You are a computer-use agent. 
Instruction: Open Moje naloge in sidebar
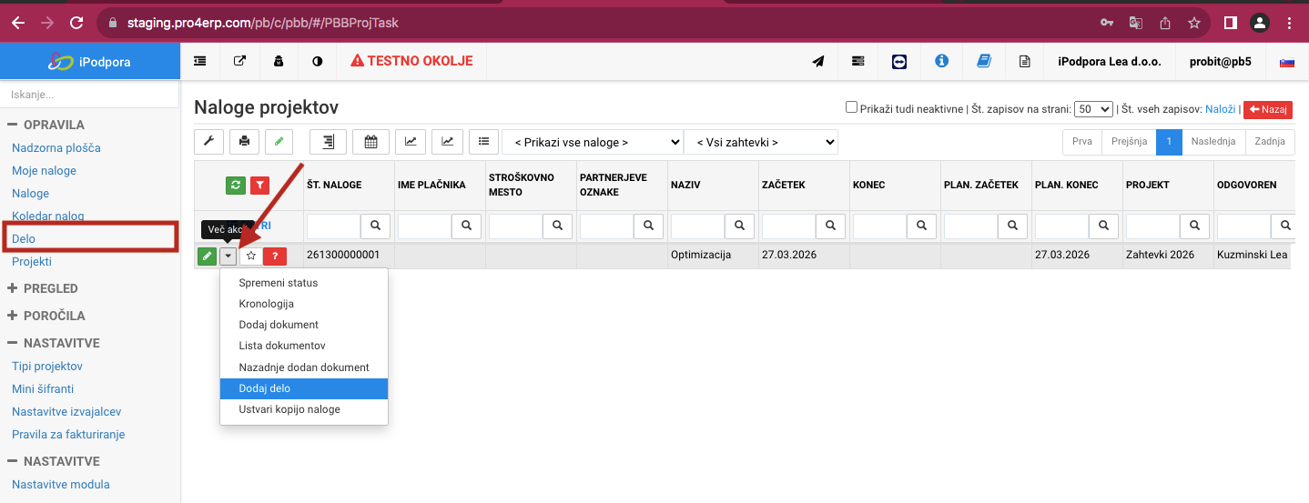(44, 170)
